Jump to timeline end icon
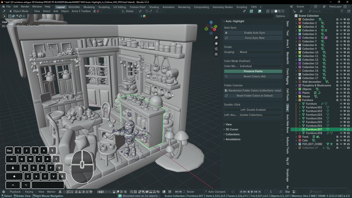 pos(260,192)
